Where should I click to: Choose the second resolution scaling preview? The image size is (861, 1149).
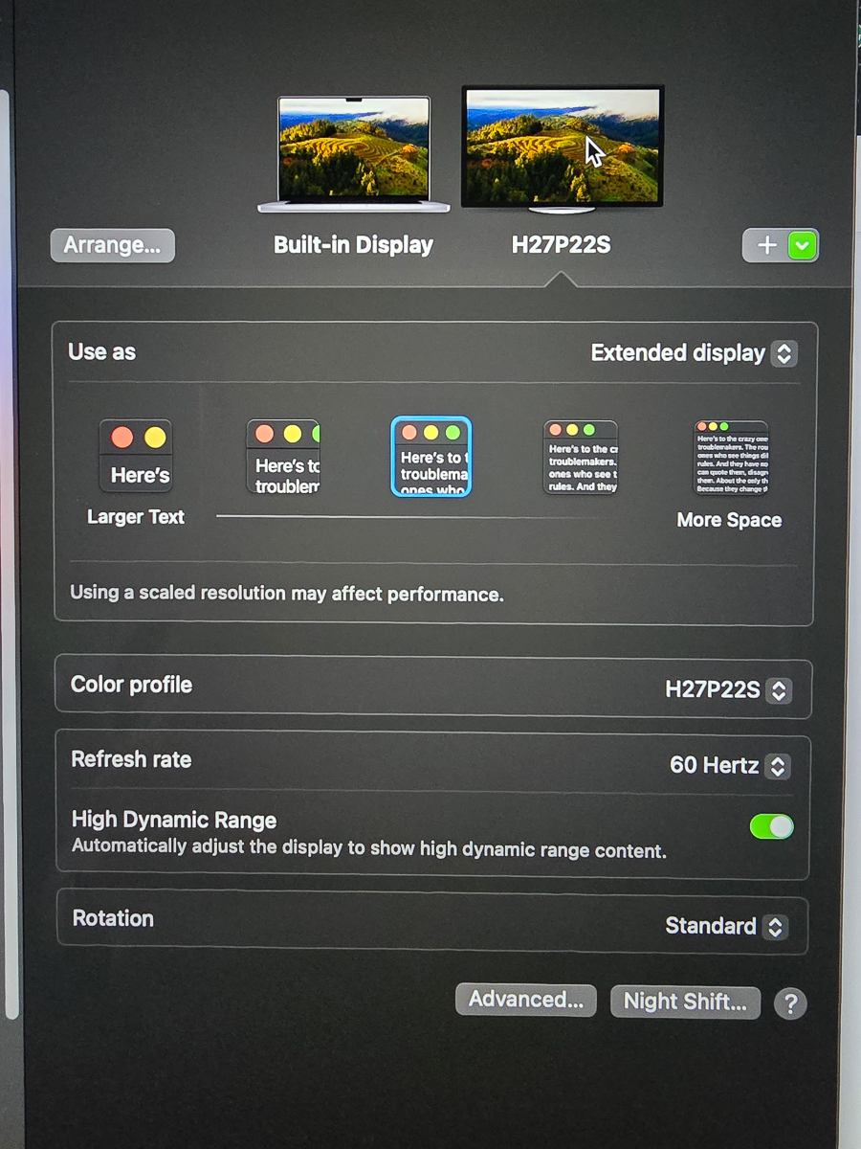pos(283,457)
